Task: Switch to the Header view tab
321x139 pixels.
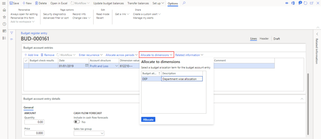Action: tap(264, 39)
